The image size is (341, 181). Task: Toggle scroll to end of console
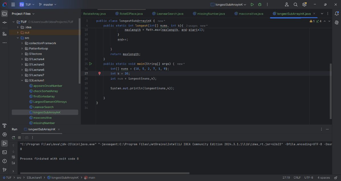(x=13, y=163)
